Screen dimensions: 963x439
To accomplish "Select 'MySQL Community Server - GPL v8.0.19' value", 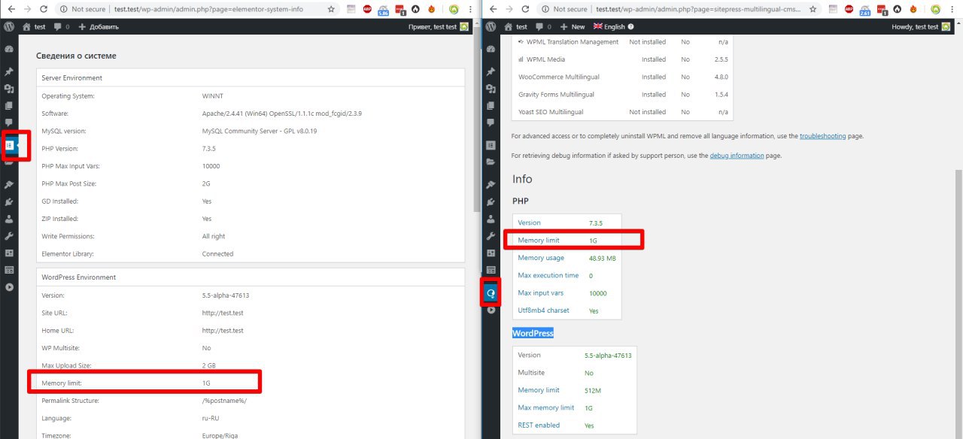I will tap(260, 131).
